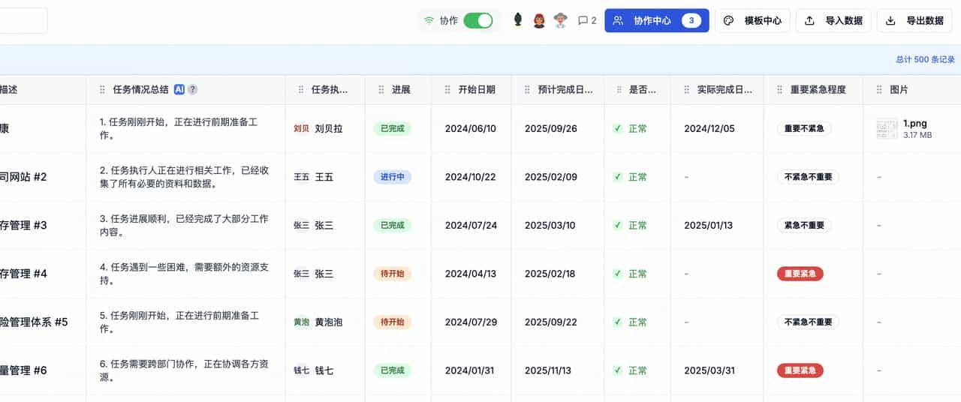Click the 刘贝拉 assignee cell
This screenshot has width=961, height=402.
[325, 129]
